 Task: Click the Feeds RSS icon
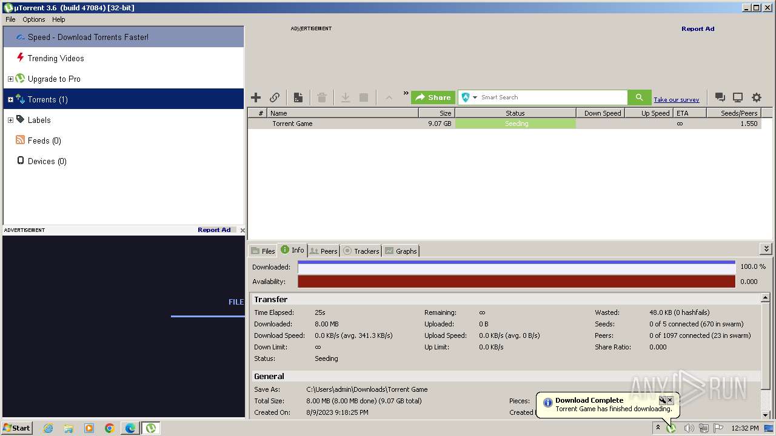click(x=20, y=140)
